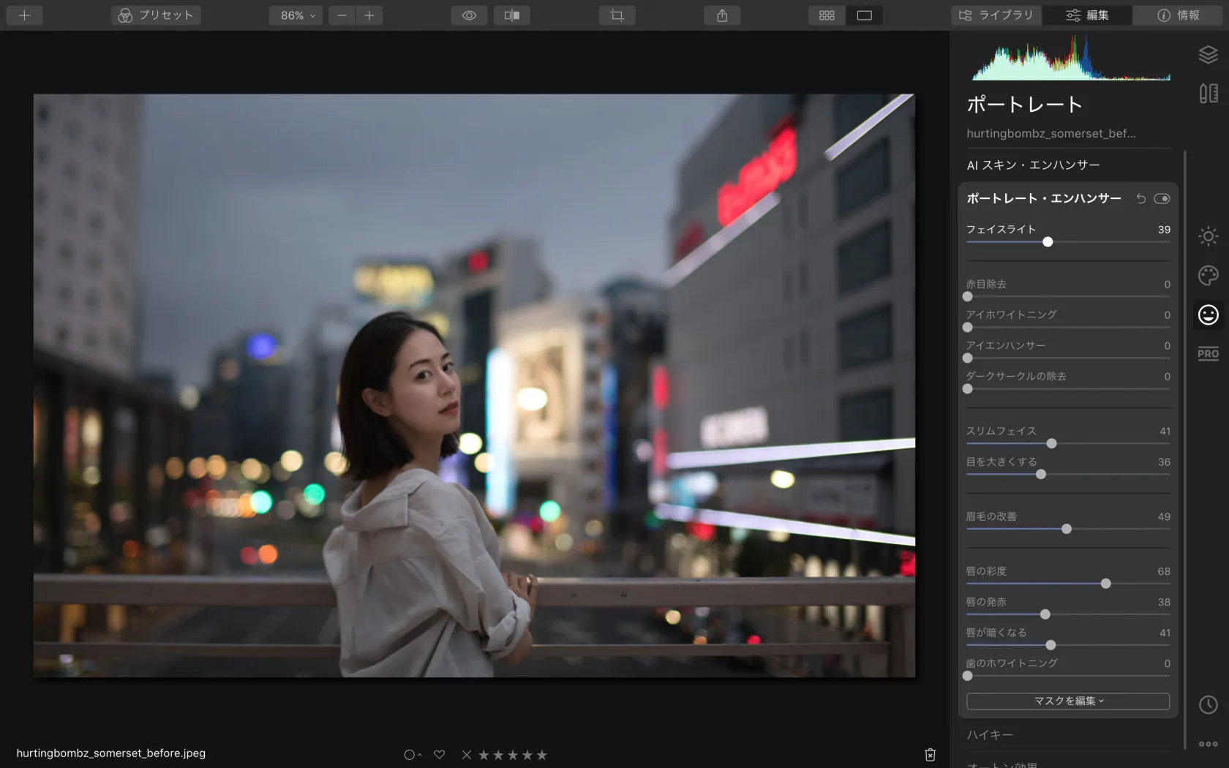
Task: Reset the Portrait Enhancer adjustments
Action: [1140, 199]
